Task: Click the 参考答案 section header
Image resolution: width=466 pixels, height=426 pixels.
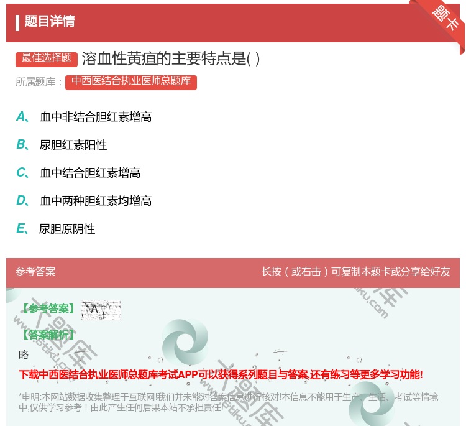Action: [35, 271]
